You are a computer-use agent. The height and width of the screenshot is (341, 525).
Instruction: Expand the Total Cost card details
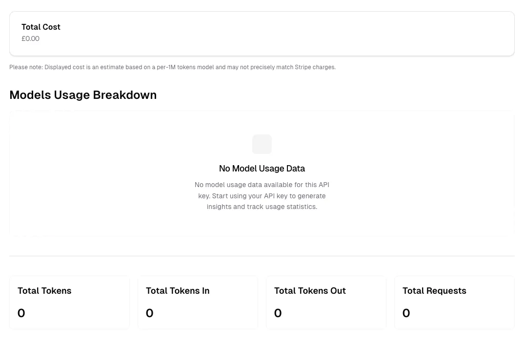(262, 33)
